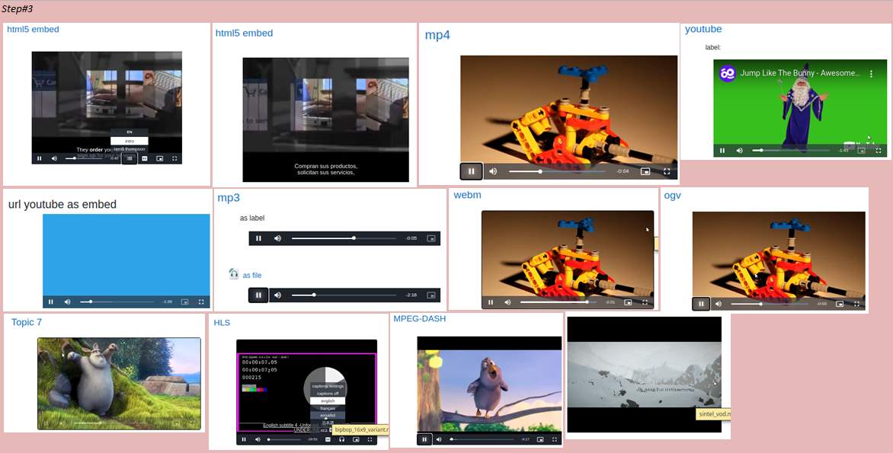Pause the MPEG-DASH video

[x=424, y=439]
